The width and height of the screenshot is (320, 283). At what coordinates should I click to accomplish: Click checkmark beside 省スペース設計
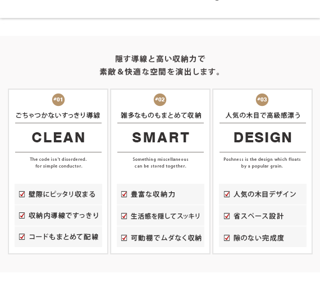(227, 216)
